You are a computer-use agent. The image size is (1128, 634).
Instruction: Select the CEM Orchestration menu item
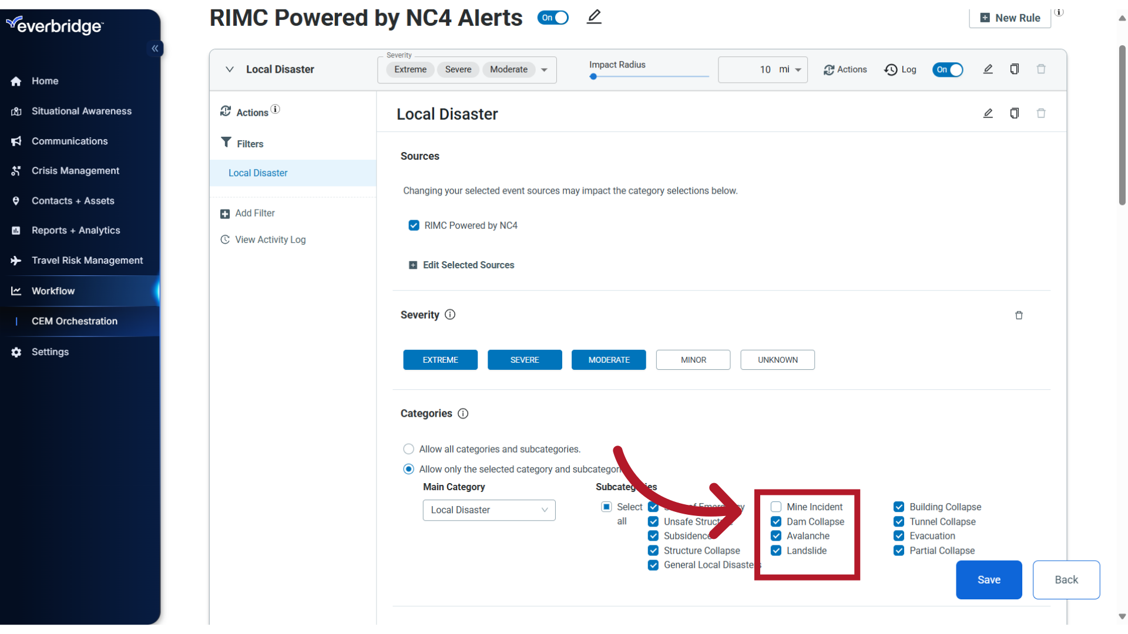(x=75, y=321)
